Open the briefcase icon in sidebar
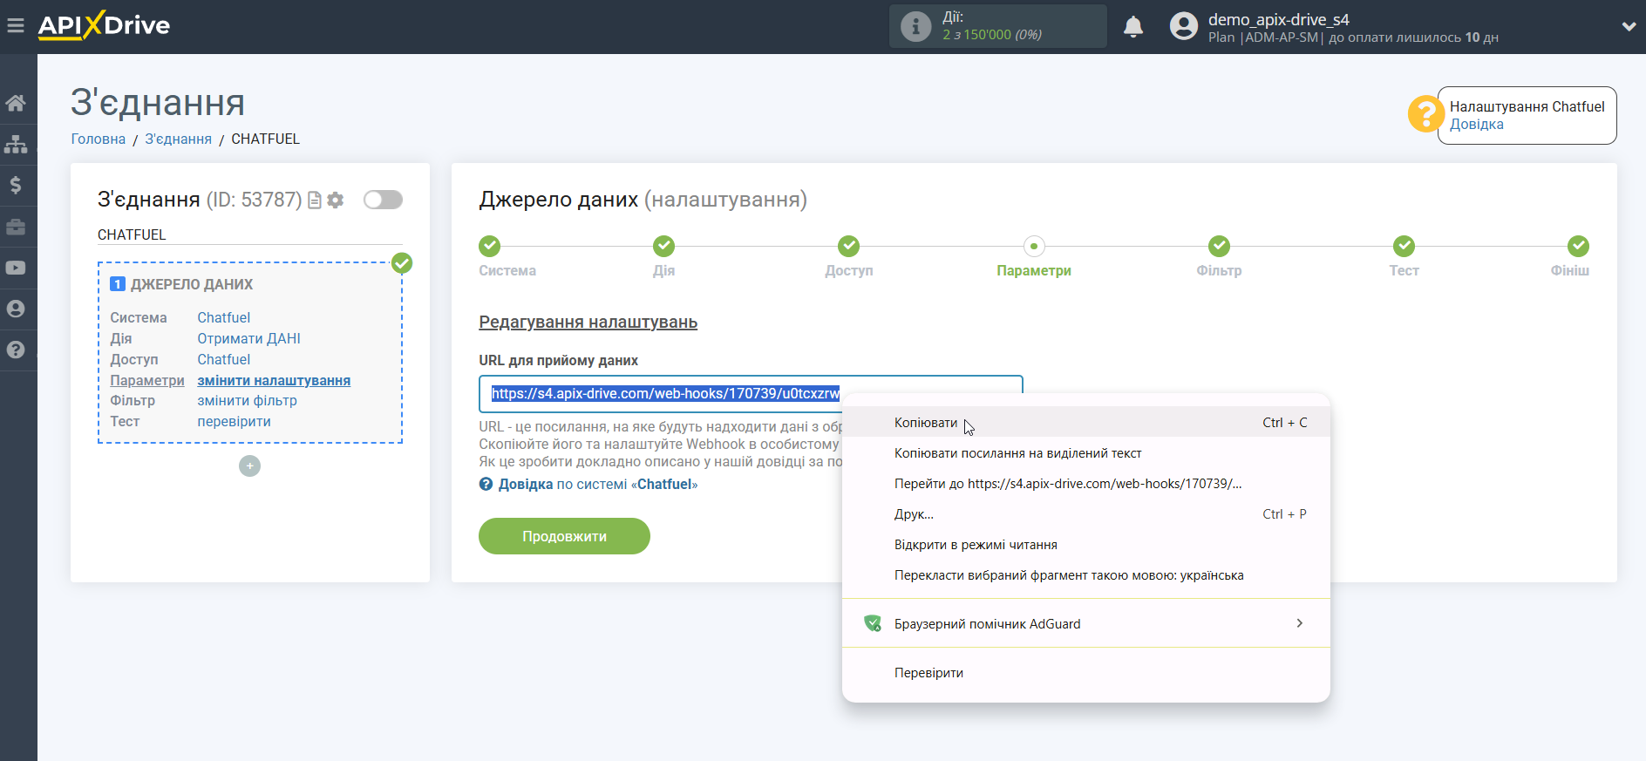This screenshot has width=1646, height=761. pyautogui.click(x=16, y=227)
